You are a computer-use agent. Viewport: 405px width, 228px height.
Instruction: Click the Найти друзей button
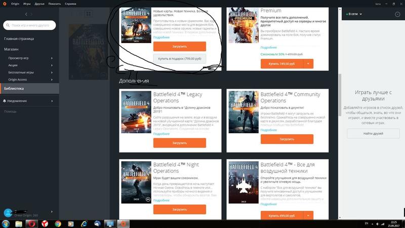coord(373,133)
